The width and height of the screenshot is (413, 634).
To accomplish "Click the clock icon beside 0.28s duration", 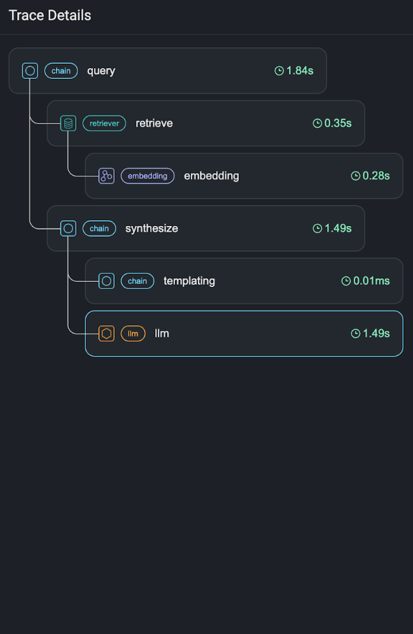I will click(355, 176).
